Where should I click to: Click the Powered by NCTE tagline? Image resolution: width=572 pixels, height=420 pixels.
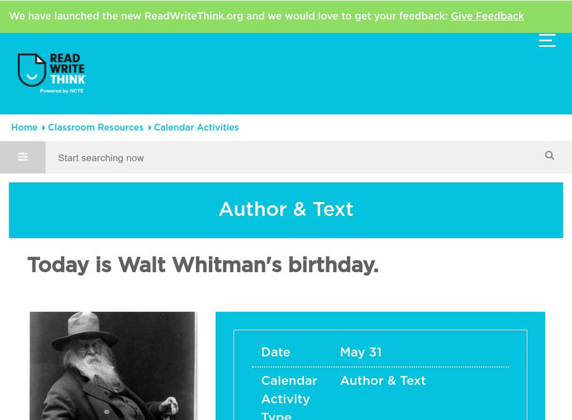(x=61, y=91)
